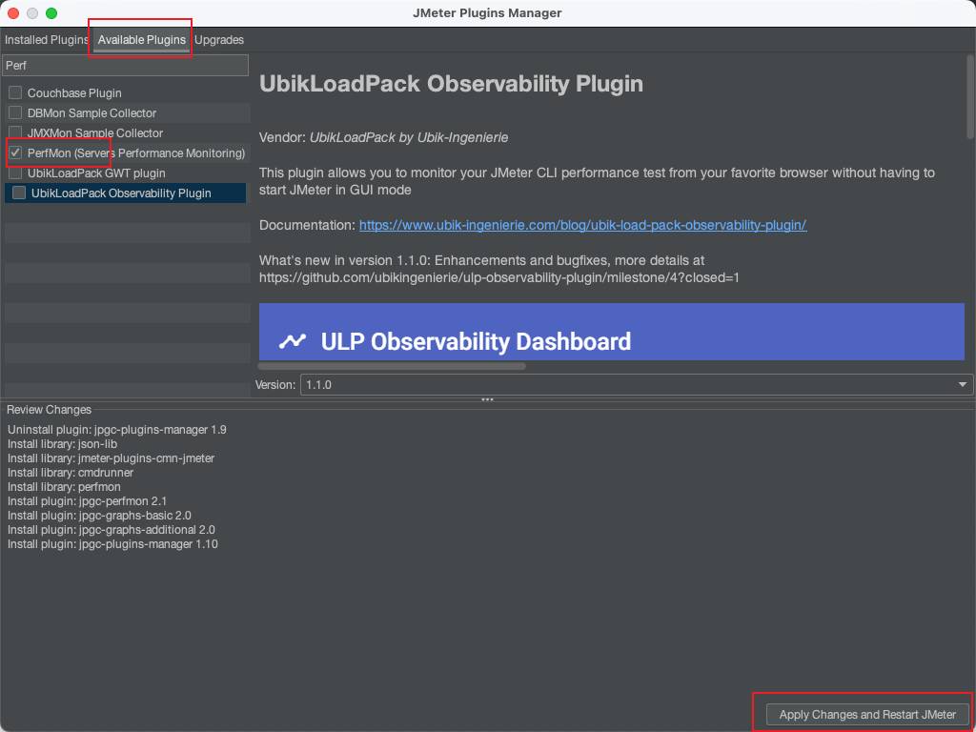976x732 pixels.
Task: Click 'Install plugin: jpgc-graphs-additional 2.0' line
Action: (x=112, y=530)
